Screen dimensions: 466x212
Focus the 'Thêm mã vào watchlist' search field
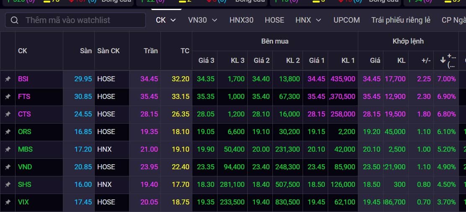point(75,20)
